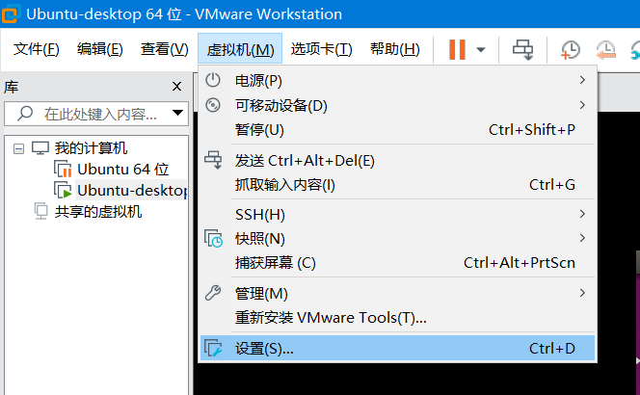The image size is (640, 395).
Task: Select the Ubuntu 64 位 virtual machine
Action: coord(122,169)
